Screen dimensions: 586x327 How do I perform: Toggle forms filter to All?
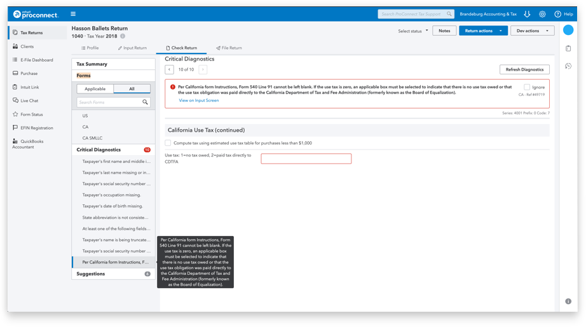[x=132, y=89]
